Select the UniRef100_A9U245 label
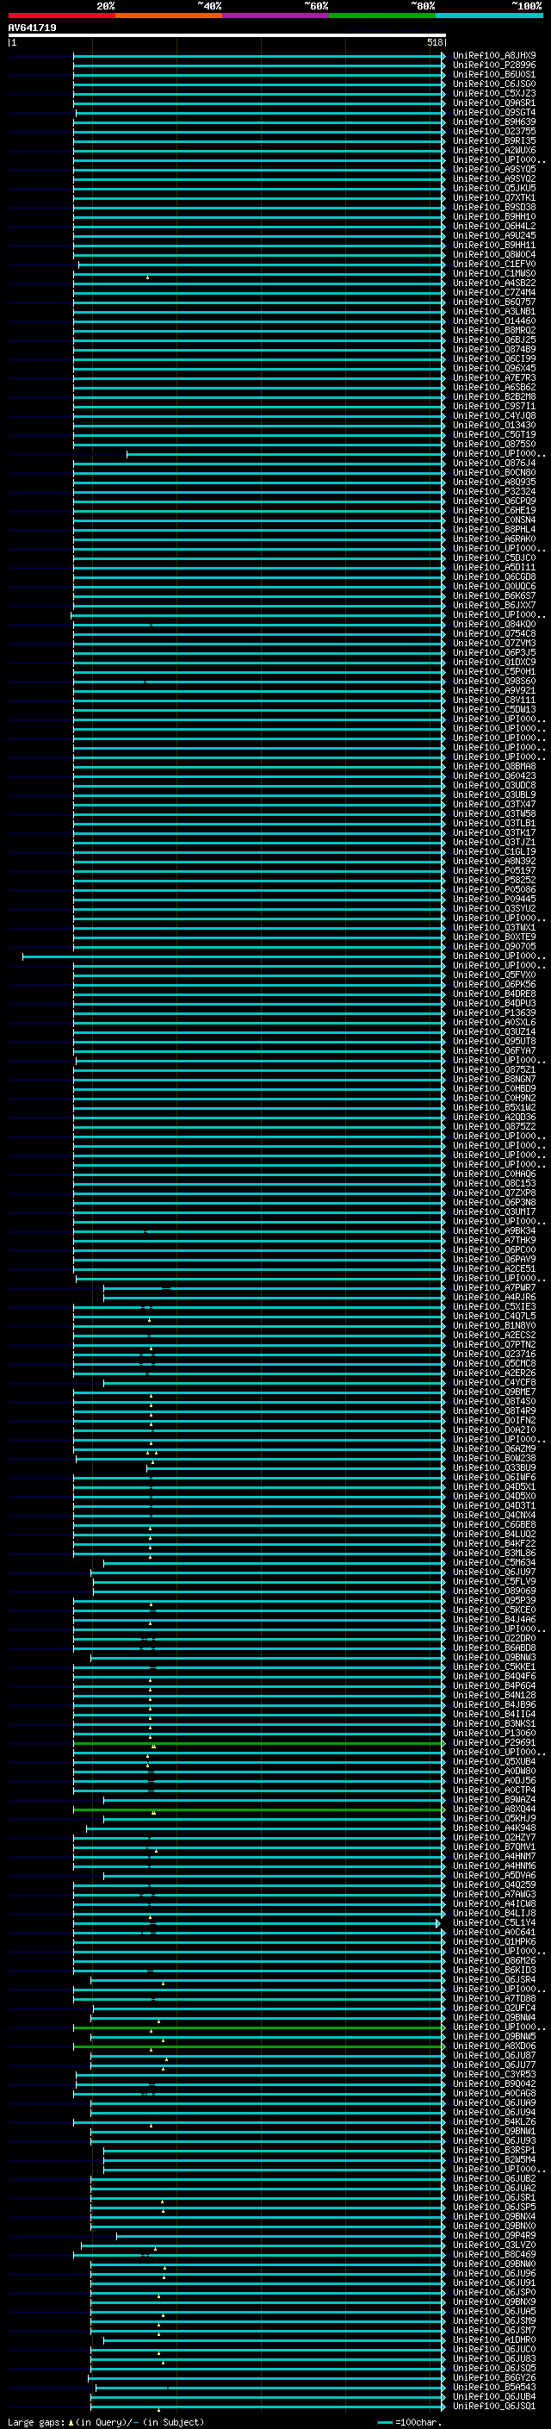551x2429 pixels. pyautogui.click(x=494, y=236)
